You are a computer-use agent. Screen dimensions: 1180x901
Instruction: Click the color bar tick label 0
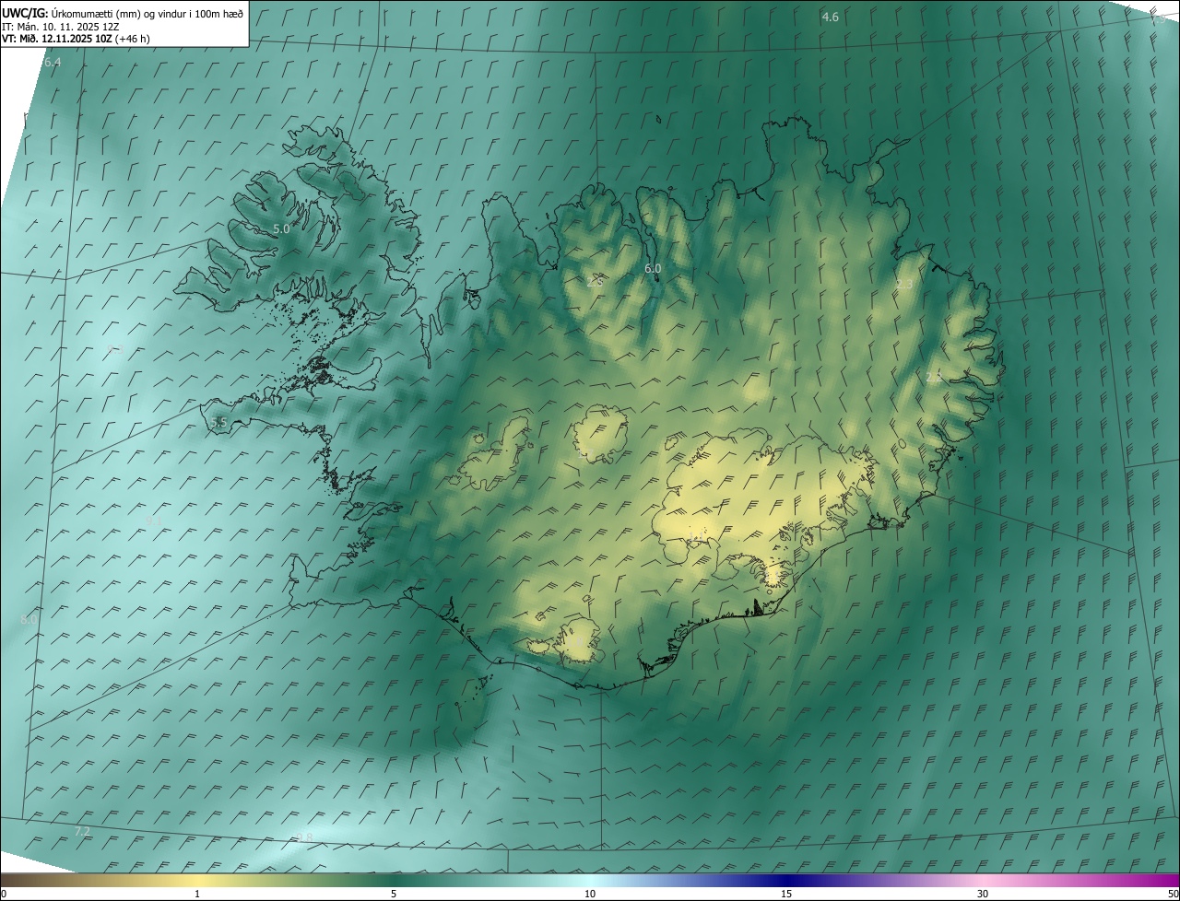[x=4, y=894]
